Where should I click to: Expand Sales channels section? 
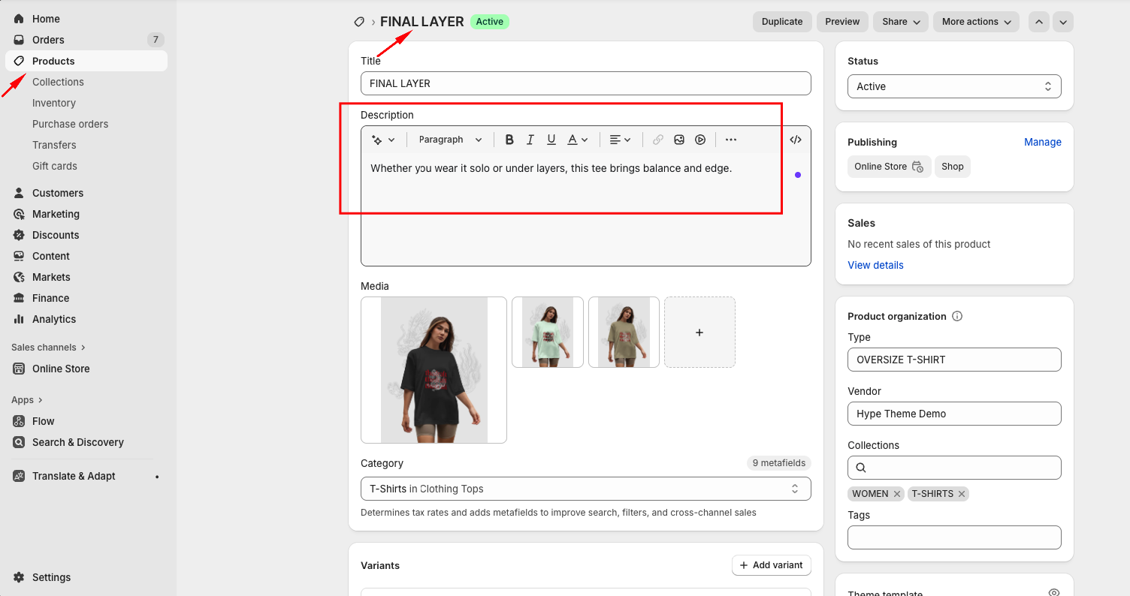click(x=49, y=348)
